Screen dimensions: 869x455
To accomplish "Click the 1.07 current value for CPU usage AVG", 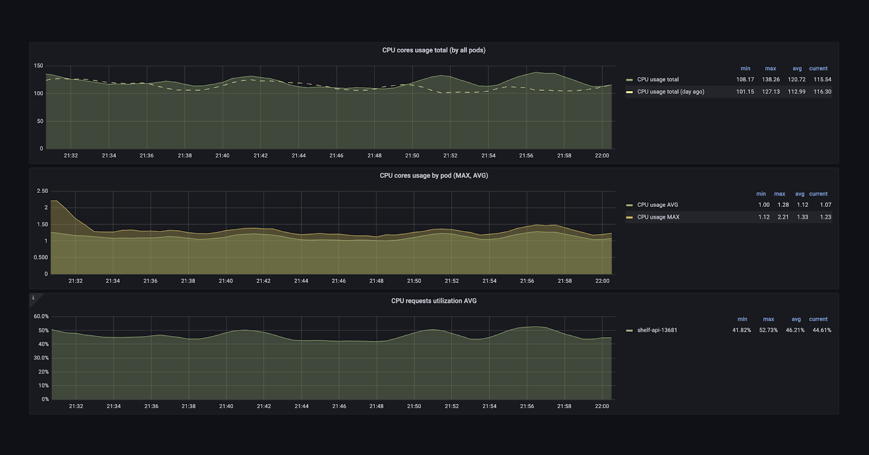I will point(826,205).
